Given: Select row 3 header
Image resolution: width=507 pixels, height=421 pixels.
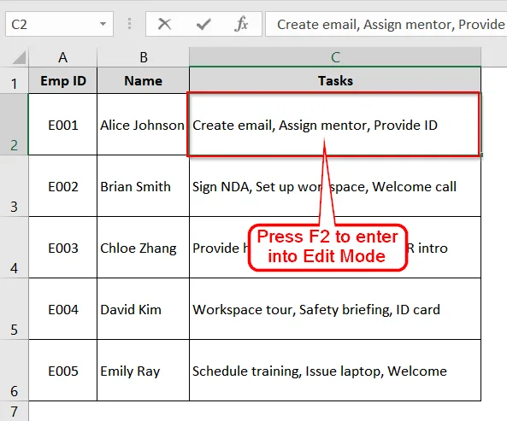Looking at the screenshot, I should click(x=14, y=185).
